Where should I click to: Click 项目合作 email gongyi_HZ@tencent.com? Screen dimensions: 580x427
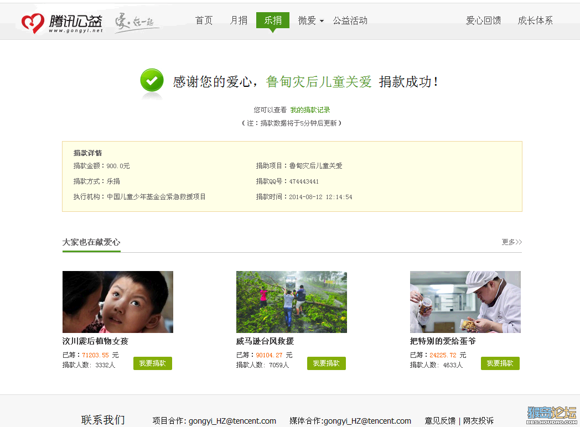point(232,421)
